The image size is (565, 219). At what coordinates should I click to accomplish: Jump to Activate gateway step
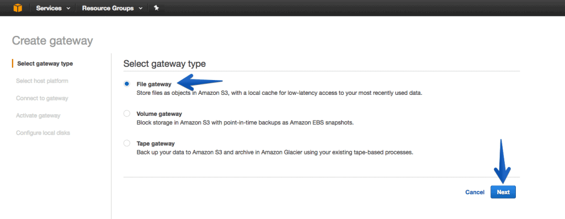pyautogui.click(x=38, y=116)
